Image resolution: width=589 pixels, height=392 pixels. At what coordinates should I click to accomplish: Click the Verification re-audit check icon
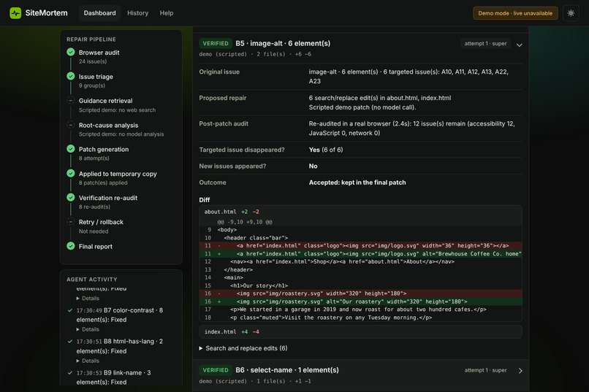coord(71,197)
